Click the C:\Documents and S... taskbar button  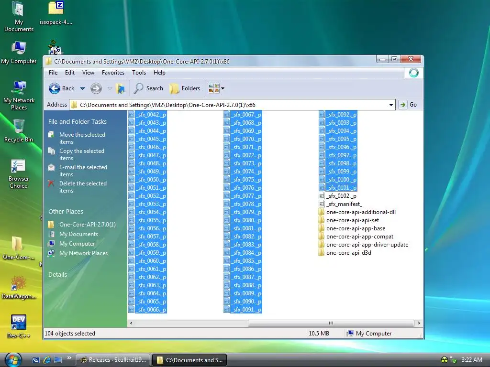189,360
